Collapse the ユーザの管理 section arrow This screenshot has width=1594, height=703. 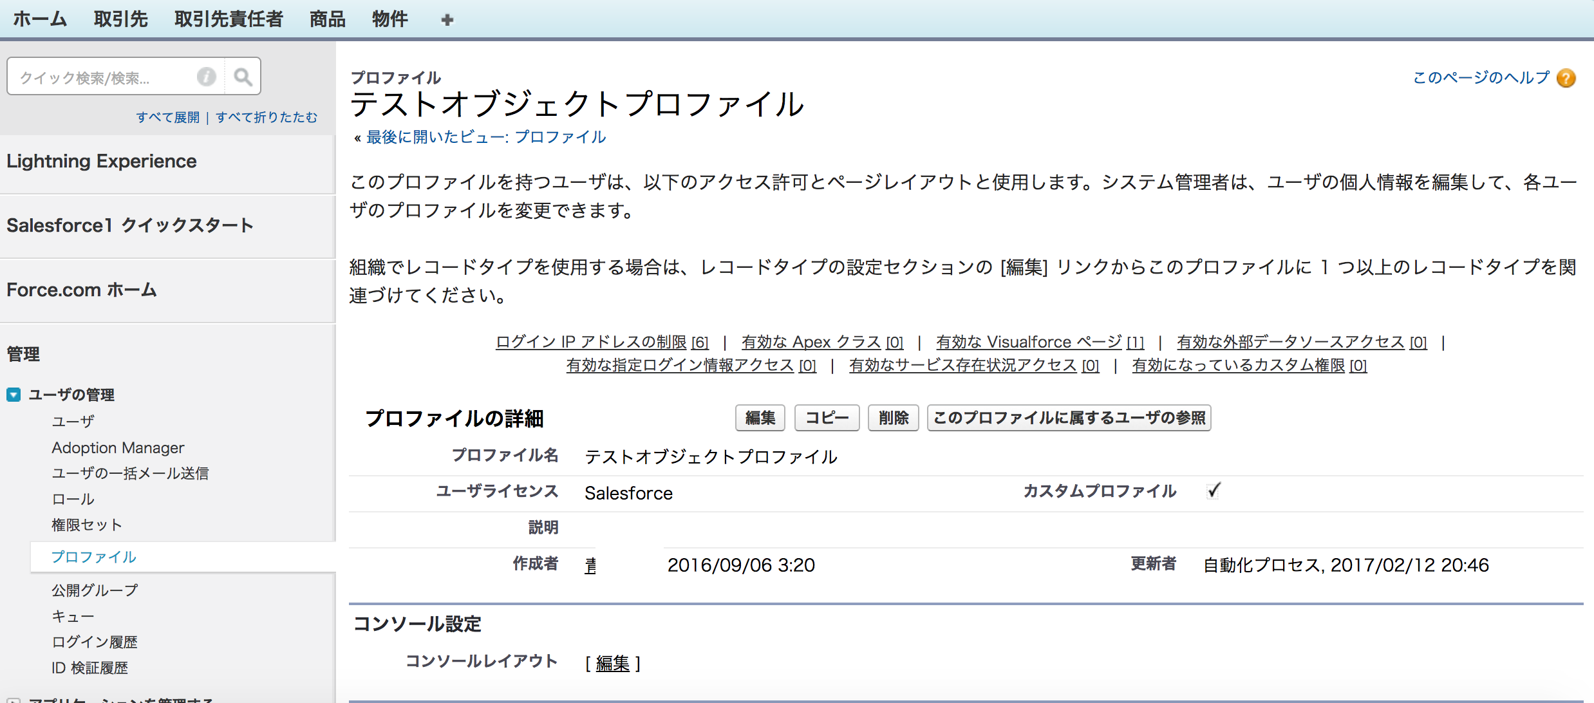tap(14, 395)
